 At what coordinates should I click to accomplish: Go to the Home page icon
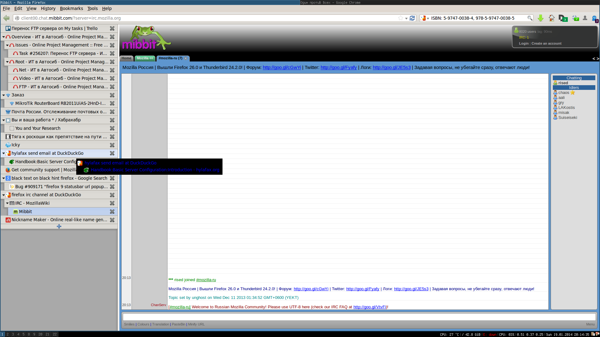coord(552,18)
